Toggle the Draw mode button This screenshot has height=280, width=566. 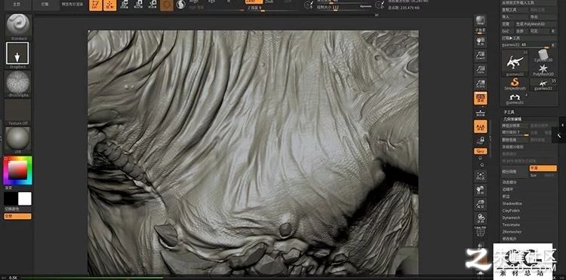(109, 5)
